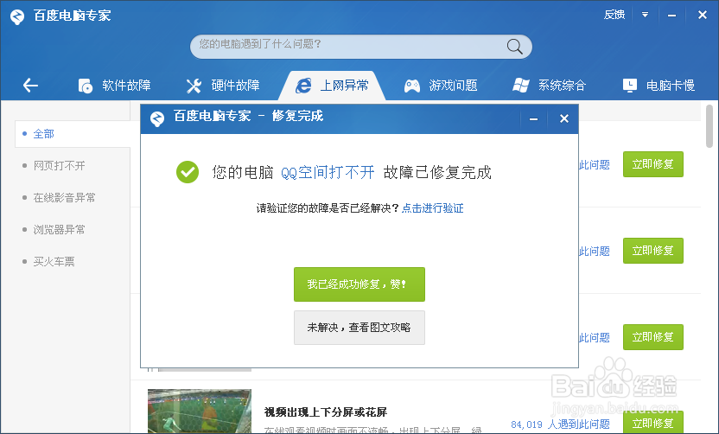Click the back arrow icon
The width and height of the screenshot is (719, 434).
click(31, 86)
